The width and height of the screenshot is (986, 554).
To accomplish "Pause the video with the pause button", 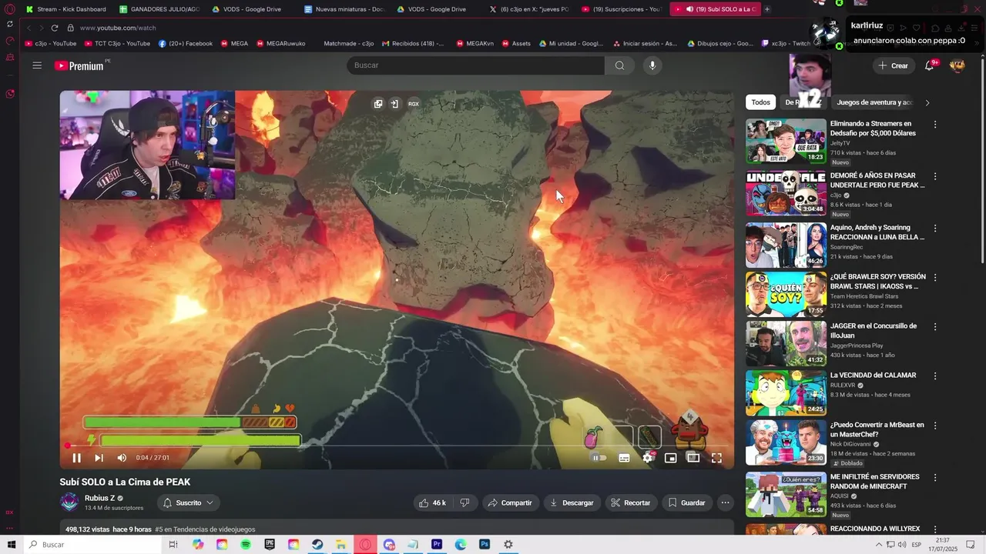I will (x=76, y=458).
